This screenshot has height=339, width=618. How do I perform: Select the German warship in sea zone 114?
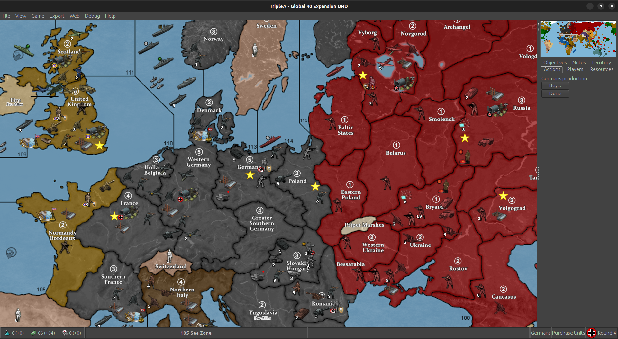[x=270, y=141]
